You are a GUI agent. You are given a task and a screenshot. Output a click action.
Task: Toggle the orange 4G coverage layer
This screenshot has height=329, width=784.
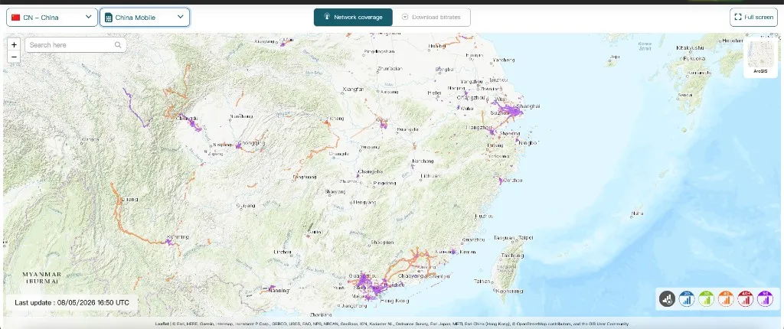[x=726, y=299]
